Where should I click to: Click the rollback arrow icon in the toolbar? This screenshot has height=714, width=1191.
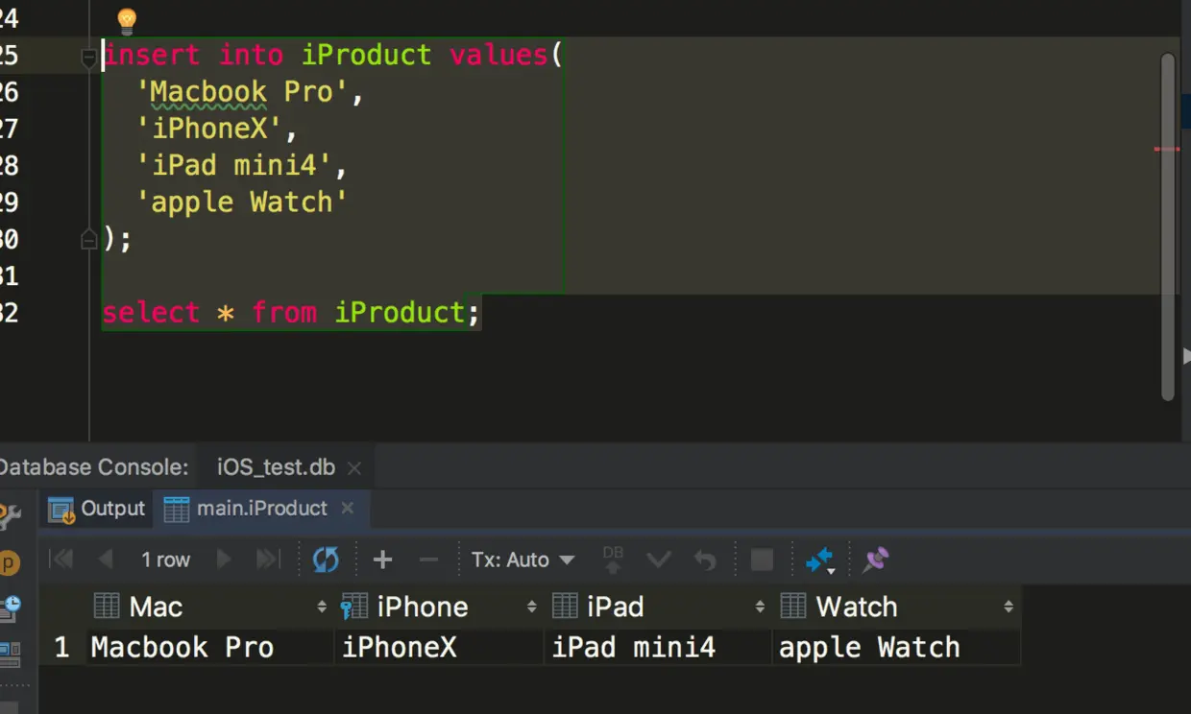tap(705, 559)
